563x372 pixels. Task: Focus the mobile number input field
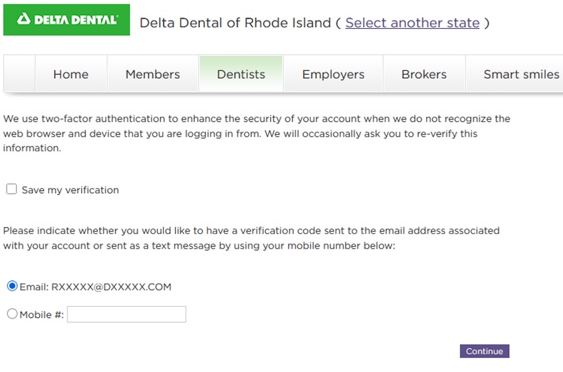click(126, 314)
